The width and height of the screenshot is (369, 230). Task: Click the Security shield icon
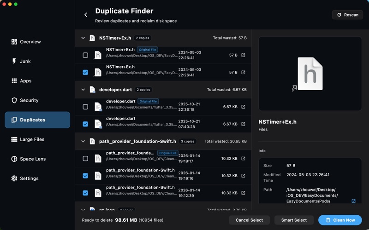[14, 100]
